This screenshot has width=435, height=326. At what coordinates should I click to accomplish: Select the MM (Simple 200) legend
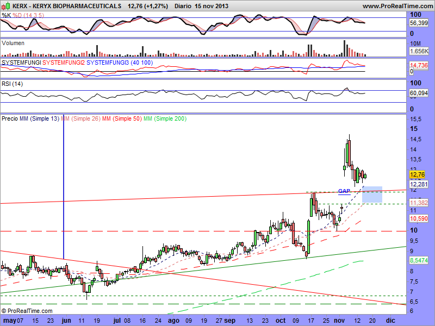165,118
